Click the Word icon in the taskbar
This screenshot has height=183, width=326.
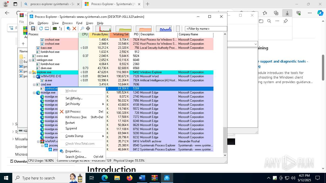click(142, 178)
